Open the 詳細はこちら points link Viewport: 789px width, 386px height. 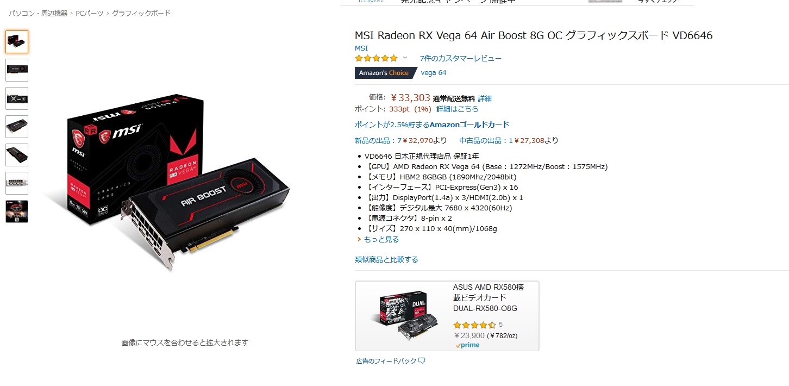[x=458, y=109]
